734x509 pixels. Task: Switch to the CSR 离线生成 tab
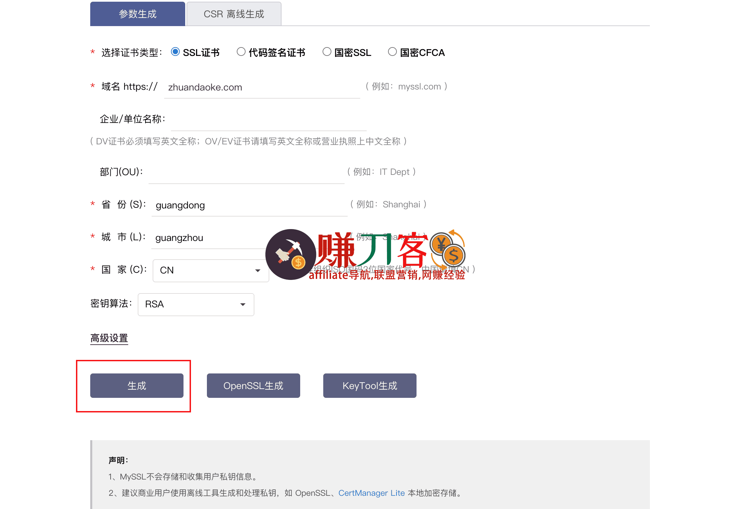pos(234,14)
